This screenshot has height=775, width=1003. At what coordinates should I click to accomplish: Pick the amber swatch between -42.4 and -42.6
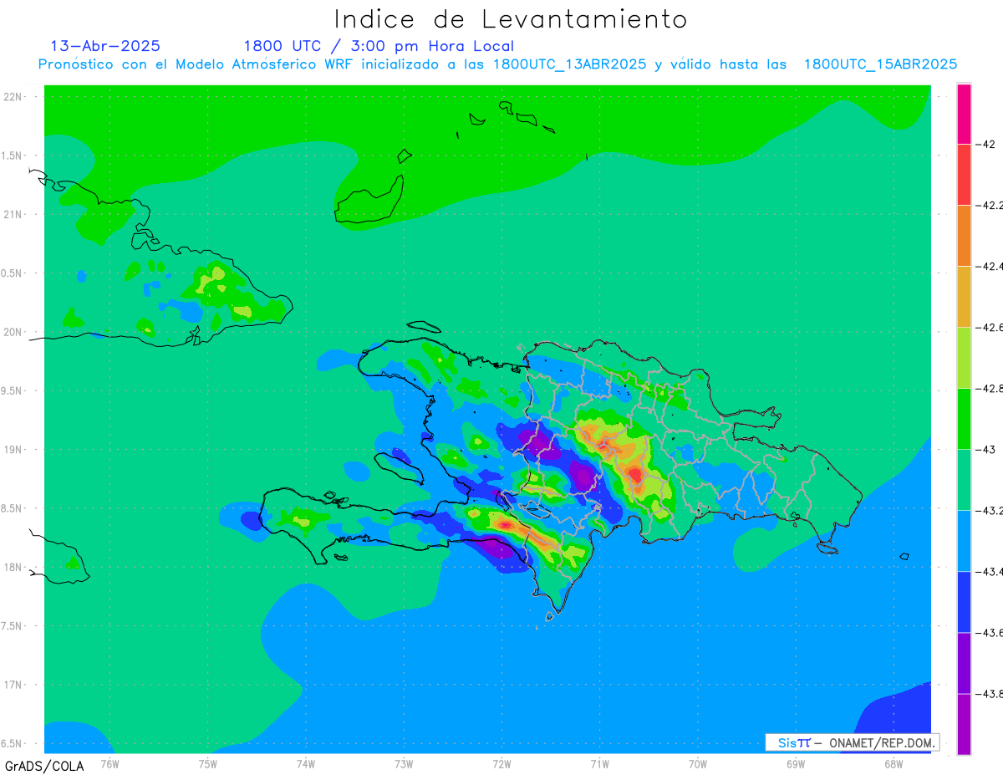(x=964, y=297)
